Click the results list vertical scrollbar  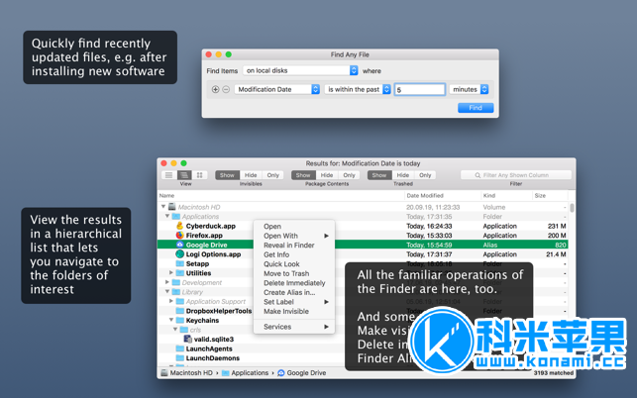point(572,208)
